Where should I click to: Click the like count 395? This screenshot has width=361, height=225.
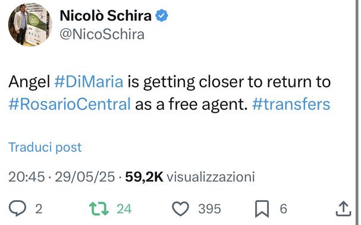tap(209, 209)
